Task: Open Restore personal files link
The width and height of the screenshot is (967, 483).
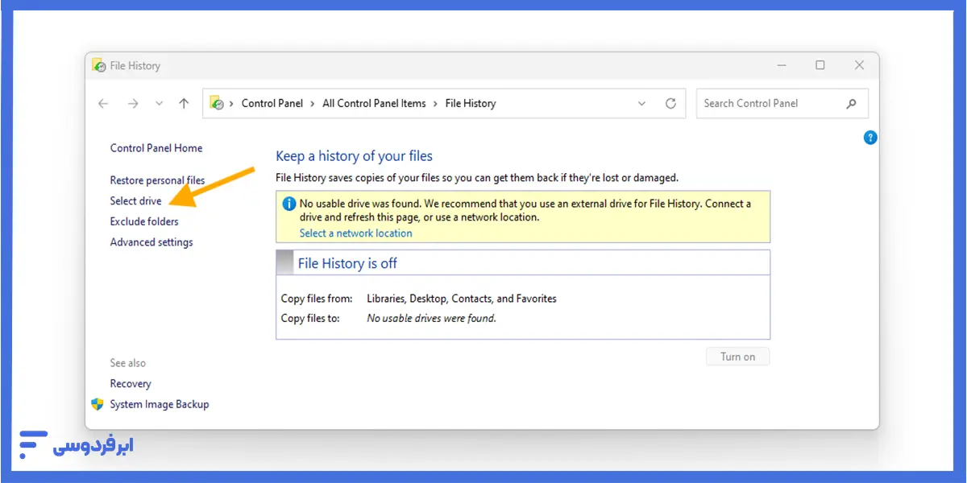Action: (x=157, y=180)
